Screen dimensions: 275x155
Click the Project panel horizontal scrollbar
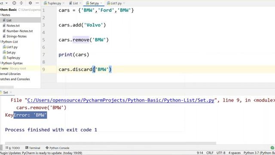pos(7,87)
